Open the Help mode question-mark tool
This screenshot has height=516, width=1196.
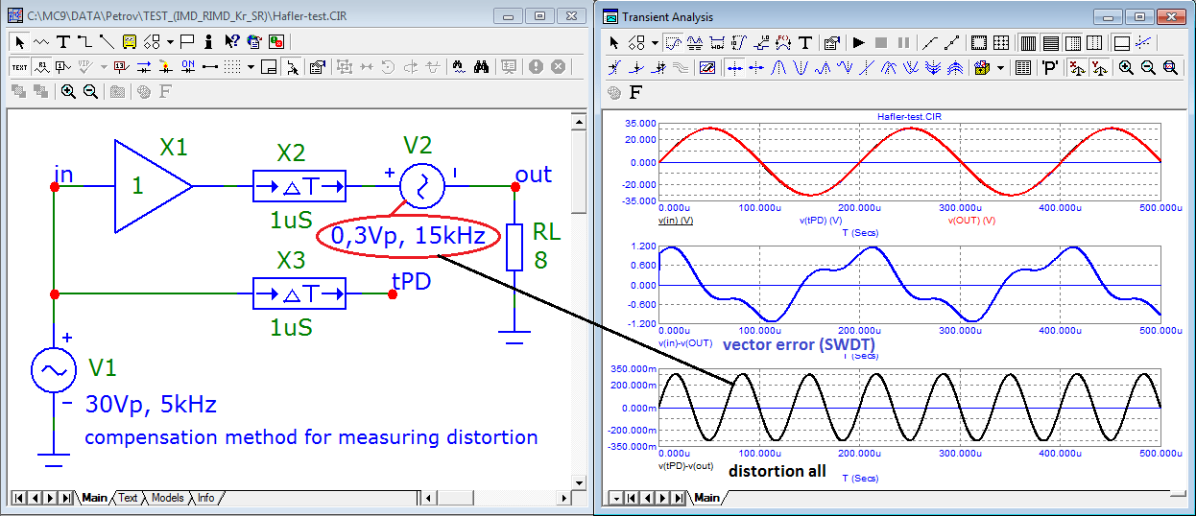tap(232, 41)
